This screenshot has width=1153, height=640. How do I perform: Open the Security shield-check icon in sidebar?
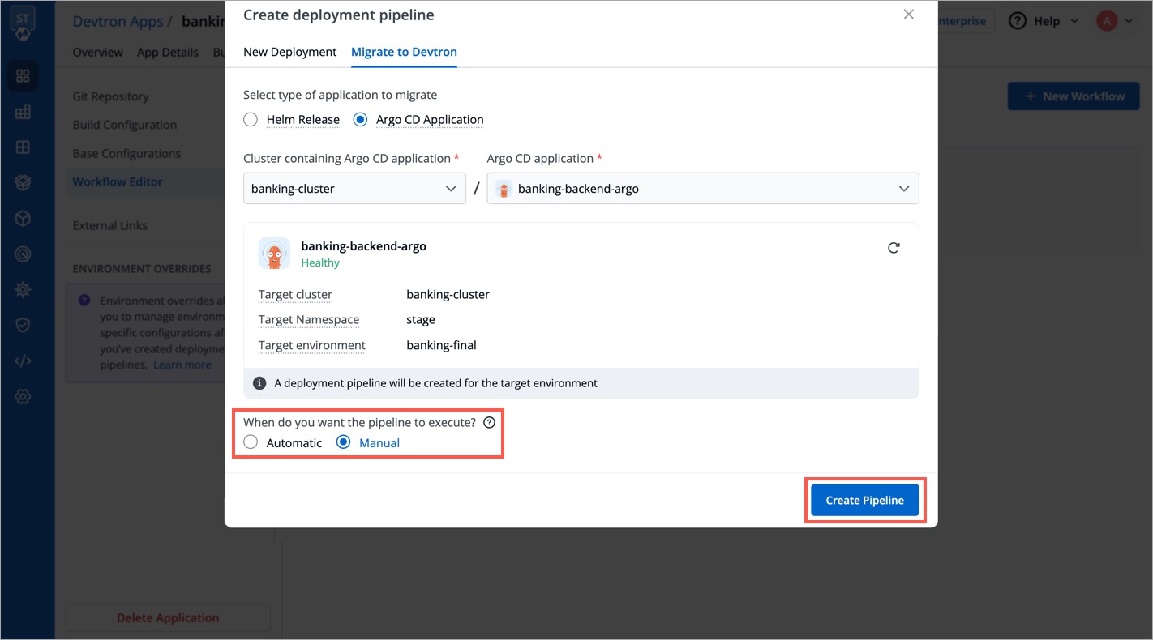22,324
